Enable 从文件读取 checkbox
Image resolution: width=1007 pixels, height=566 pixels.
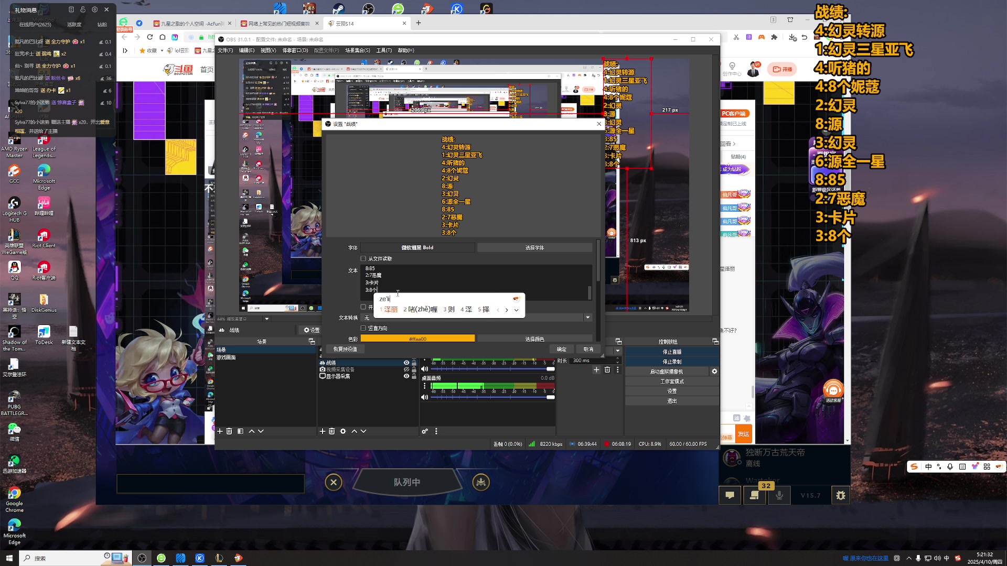pos(363,258)
